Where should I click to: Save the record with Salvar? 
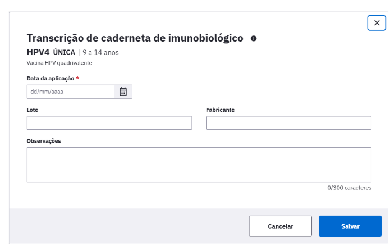click(x=350, y=226)
